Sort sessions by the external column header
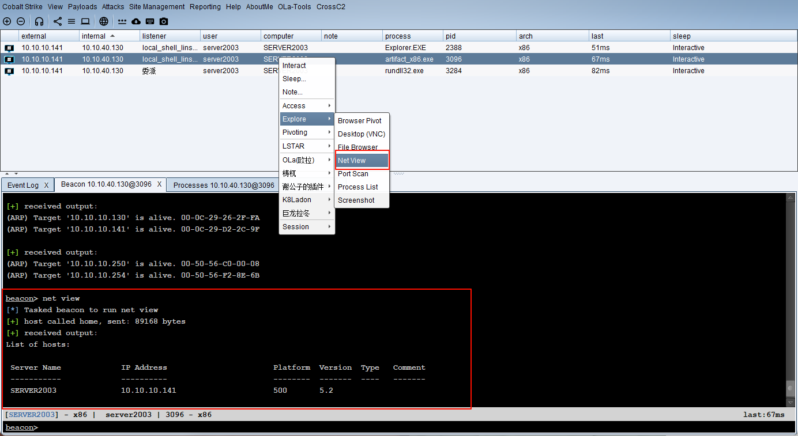The width and height of the screenshot is (798, 436). coord(49,36)
